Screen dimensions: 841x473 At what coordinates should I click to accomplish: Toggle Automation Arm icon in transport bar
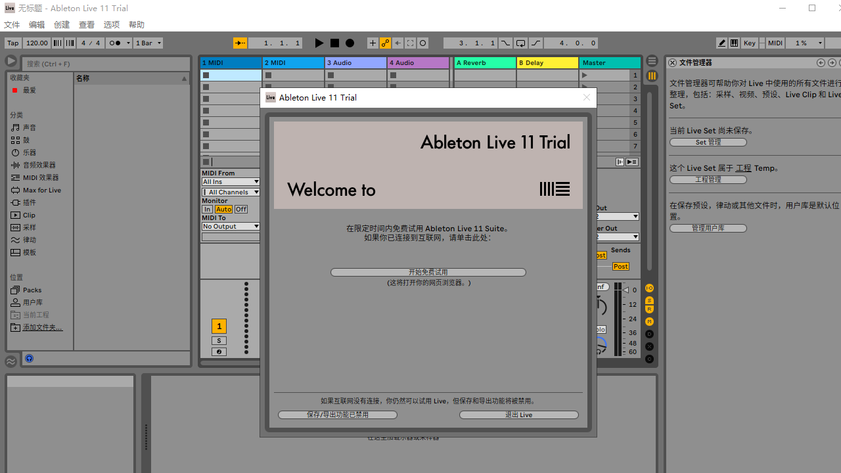[x=385, y=43]
